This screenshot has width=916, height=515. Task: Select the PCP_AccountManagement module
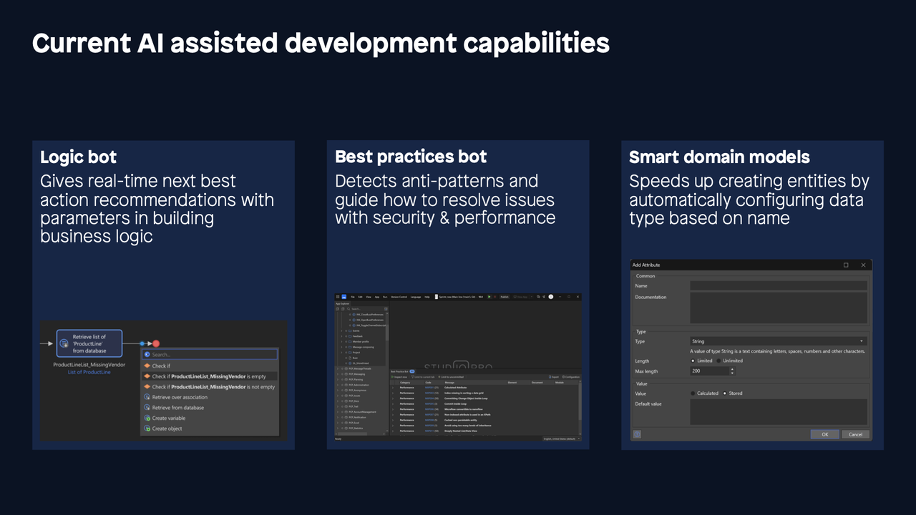click(362, 412)
